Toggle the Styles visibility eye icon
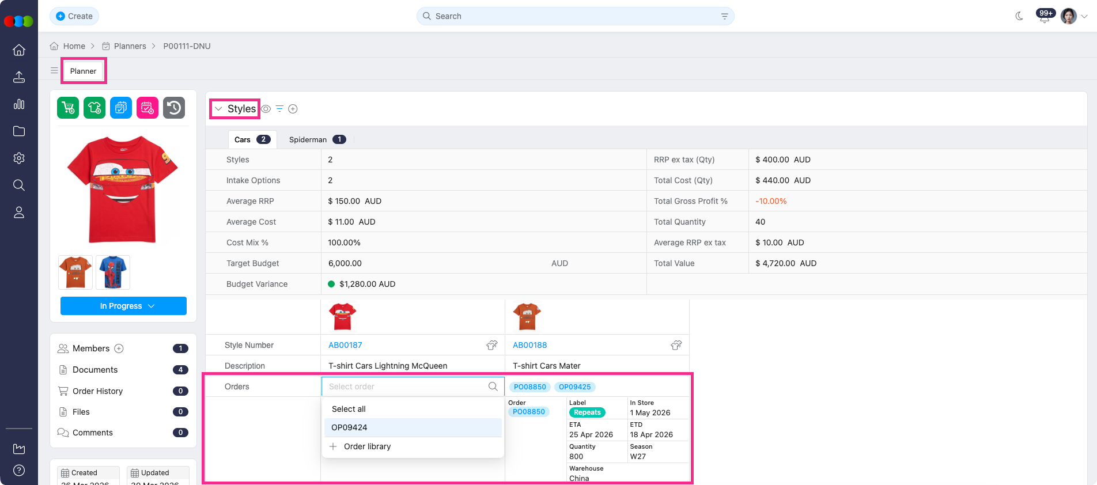This screenshot has width=1097, height=485. [266, 109]
